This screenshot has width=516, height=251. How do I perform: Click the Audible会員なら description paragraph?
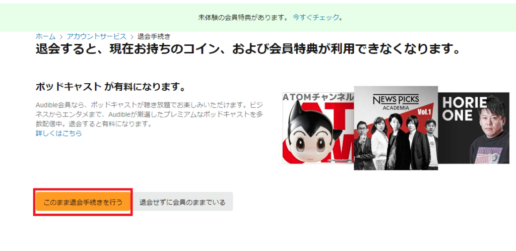(x=149, y=115)
